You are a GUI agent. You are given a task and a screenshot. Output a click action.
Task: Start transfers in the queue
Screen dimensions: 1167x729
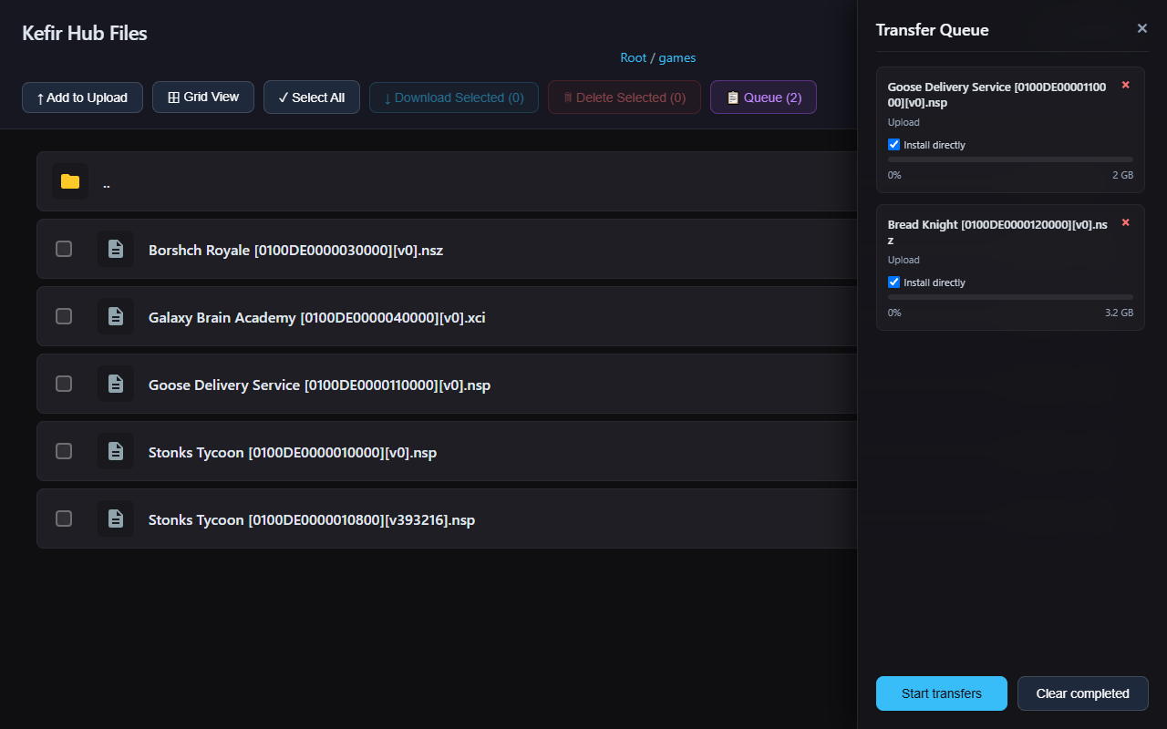[942, 693]
